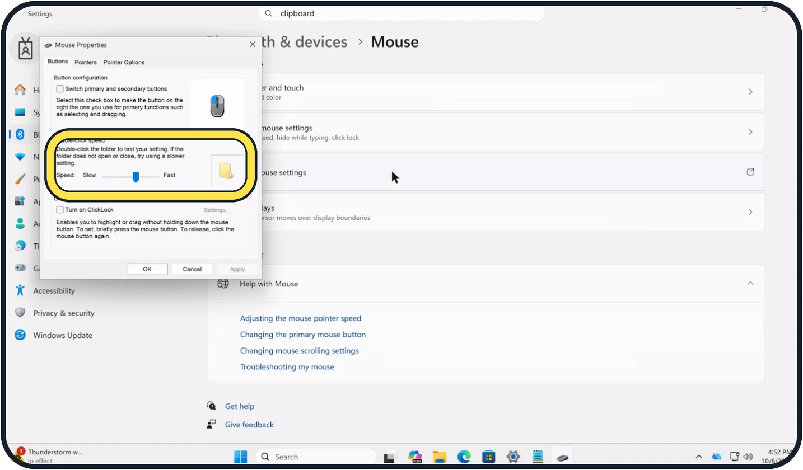The width and height of the screenshot is (803, 470).
Task: Click the Bluetooth icon in Settings sidebar
Action: click(21, 134)
